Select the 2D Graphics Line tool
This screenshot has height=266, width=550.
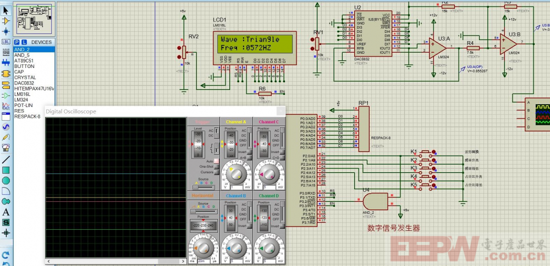point(5,160)
